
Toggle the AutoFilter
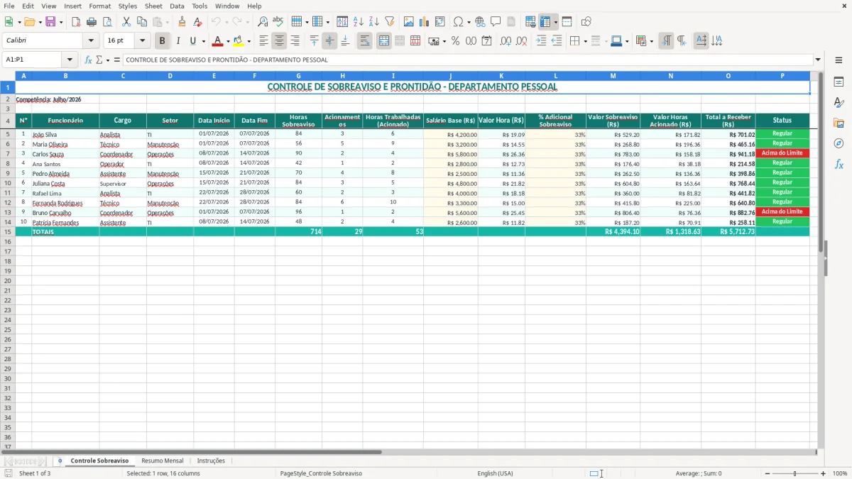(x=390, y=22)
